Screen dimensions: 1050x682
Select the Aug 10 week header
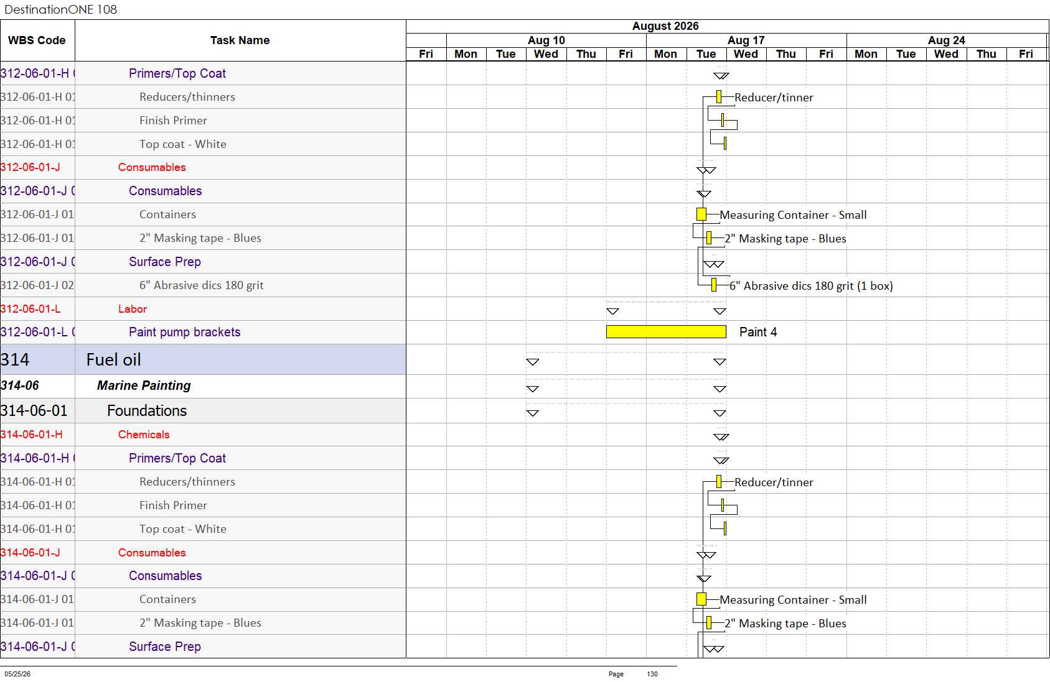coord(546,40)
